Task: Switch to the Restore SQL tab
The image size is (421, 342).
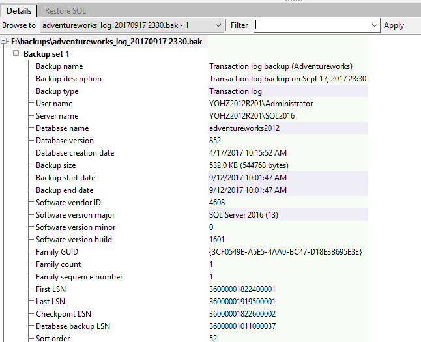Action: [x=65, y=11]
